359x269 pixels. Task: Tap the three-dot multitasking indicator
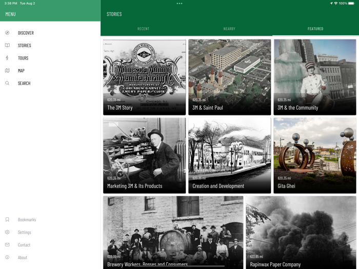(180, 4)
